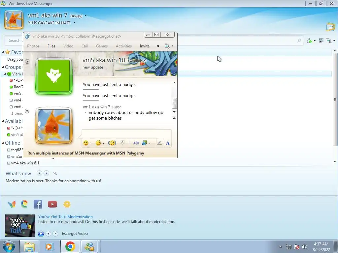This screenshot has height=253, width=338.
Task: Click Games in the chat toolbar
Action: click(x=102, y=46)
